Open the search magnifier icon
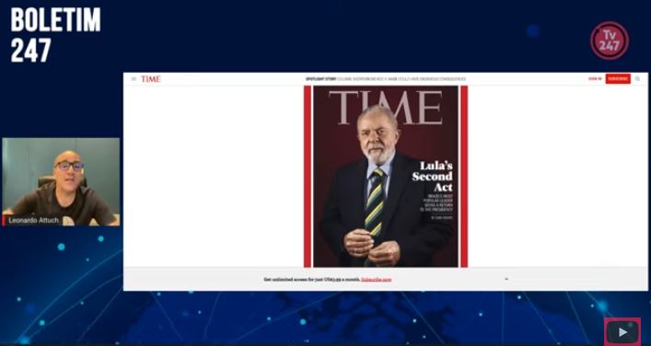 click(x=637, y=79)
